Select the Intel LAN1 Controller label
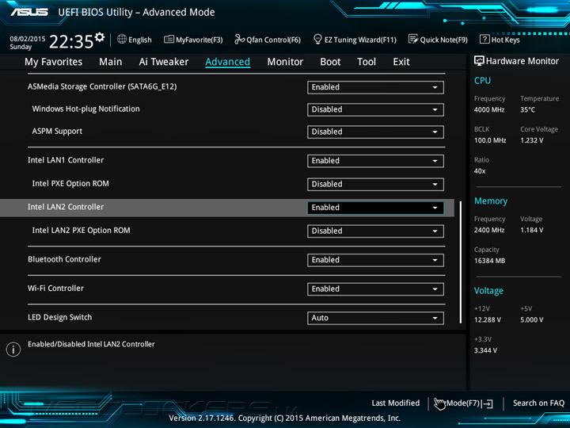This screenshot has height=428, width=570. coord(66,160)
